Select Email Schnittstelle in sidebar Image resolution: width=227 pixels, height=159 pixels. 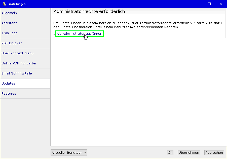[17, 73]
